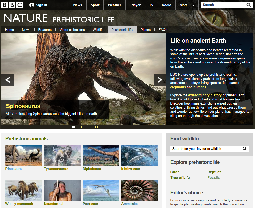Click the Ammonite thumbnail
255x208 pixels.
coord(139,190)
